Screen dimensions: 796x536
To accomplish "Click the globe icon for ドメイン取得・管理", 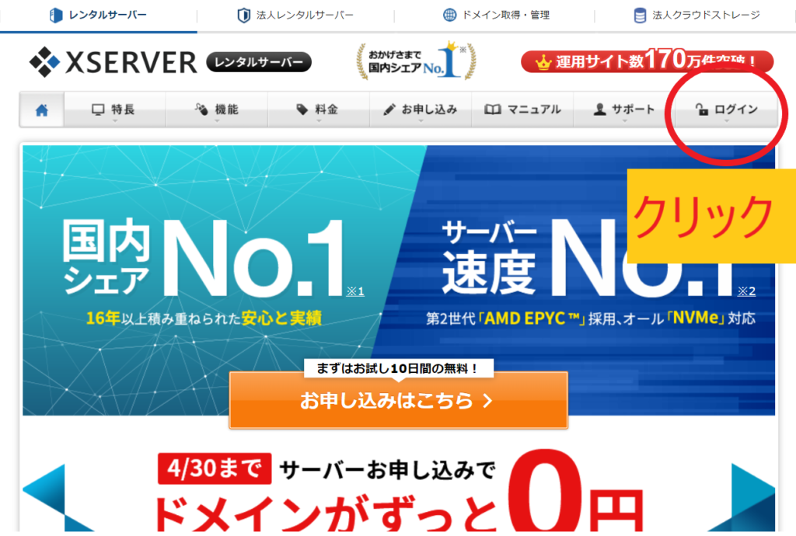I will point(449,16).
